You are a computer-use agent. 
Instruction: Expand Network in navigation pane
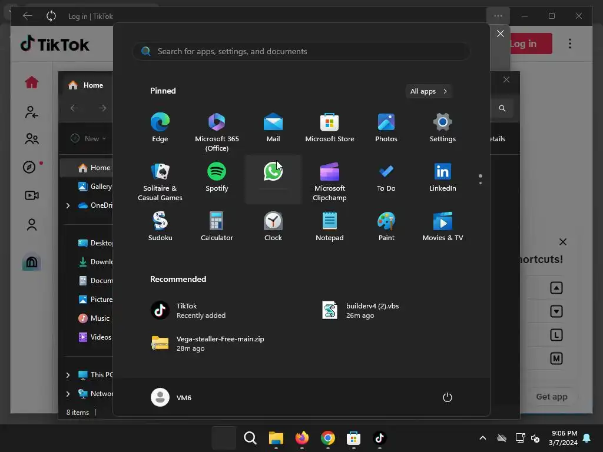(68, 394)
